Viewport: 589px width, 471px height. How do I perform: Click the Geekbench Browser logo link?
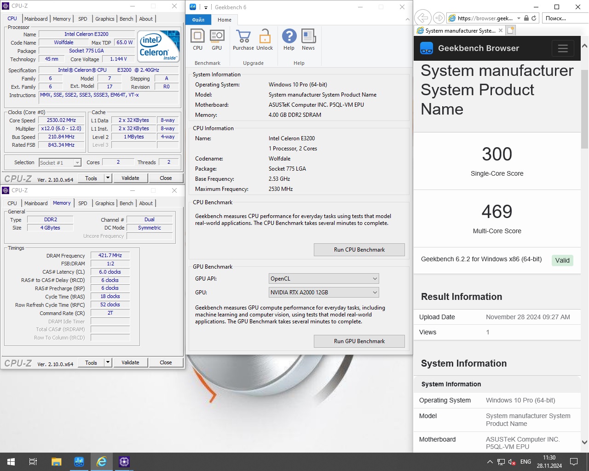470,48
